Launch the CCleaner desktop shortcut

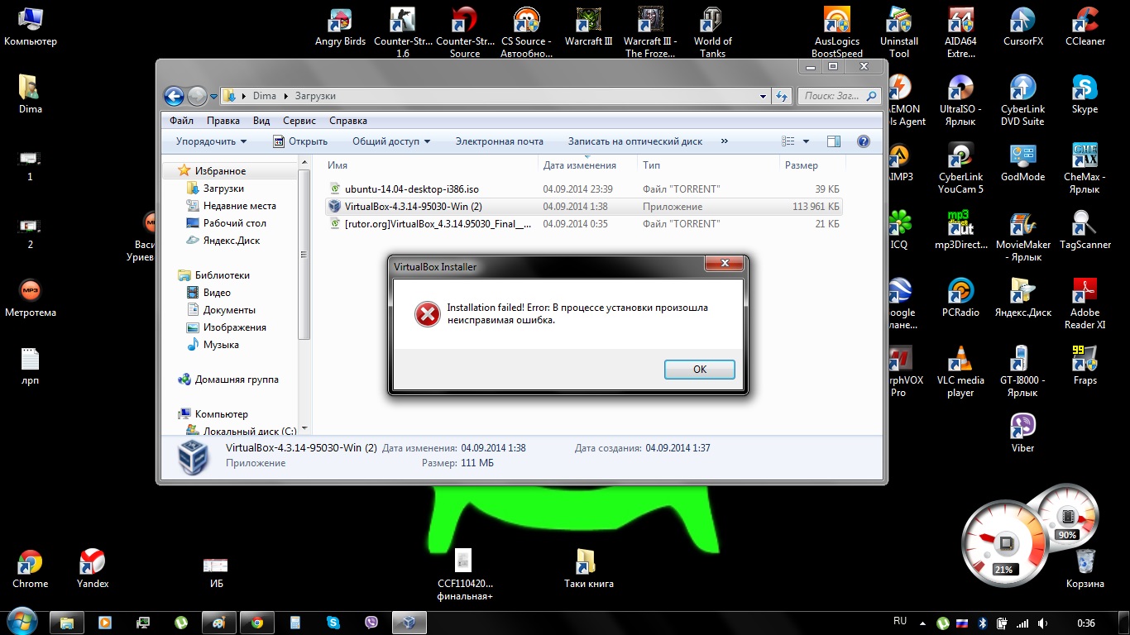point(1085,23)
